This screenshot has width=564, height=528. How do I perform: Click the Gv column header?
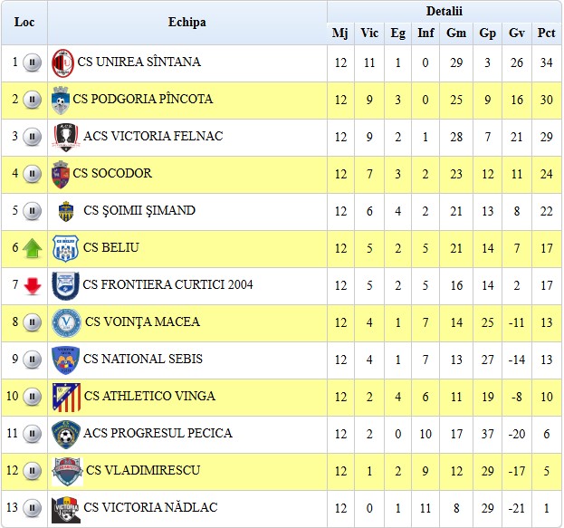click(517, 34)
